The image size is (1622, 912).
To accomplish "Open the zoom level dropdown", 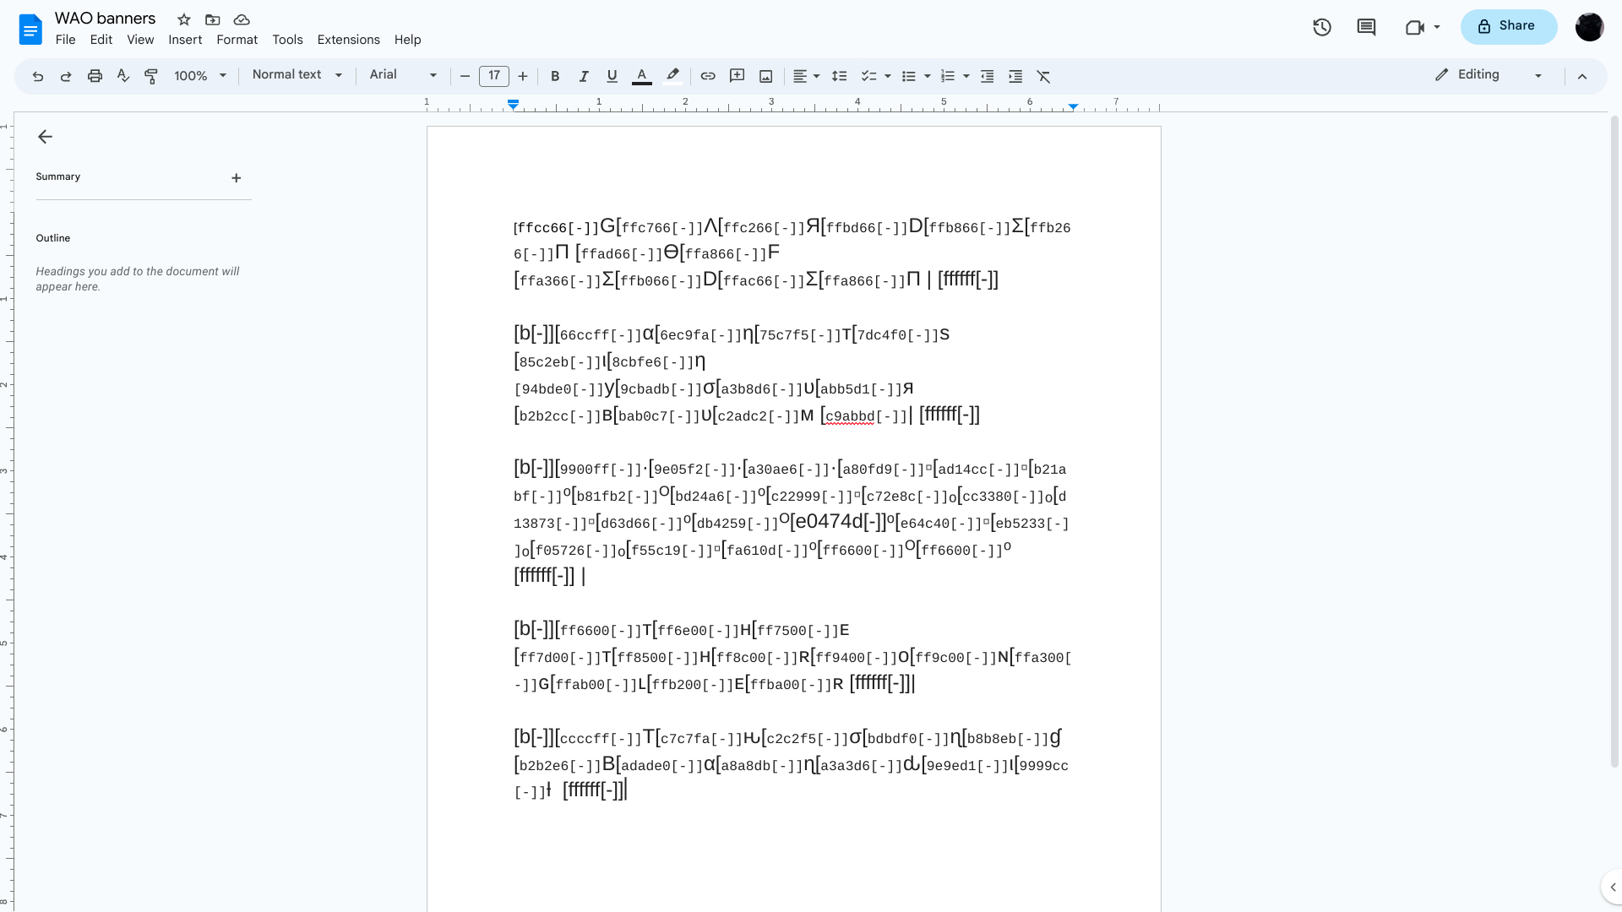I will pos(200,76).
